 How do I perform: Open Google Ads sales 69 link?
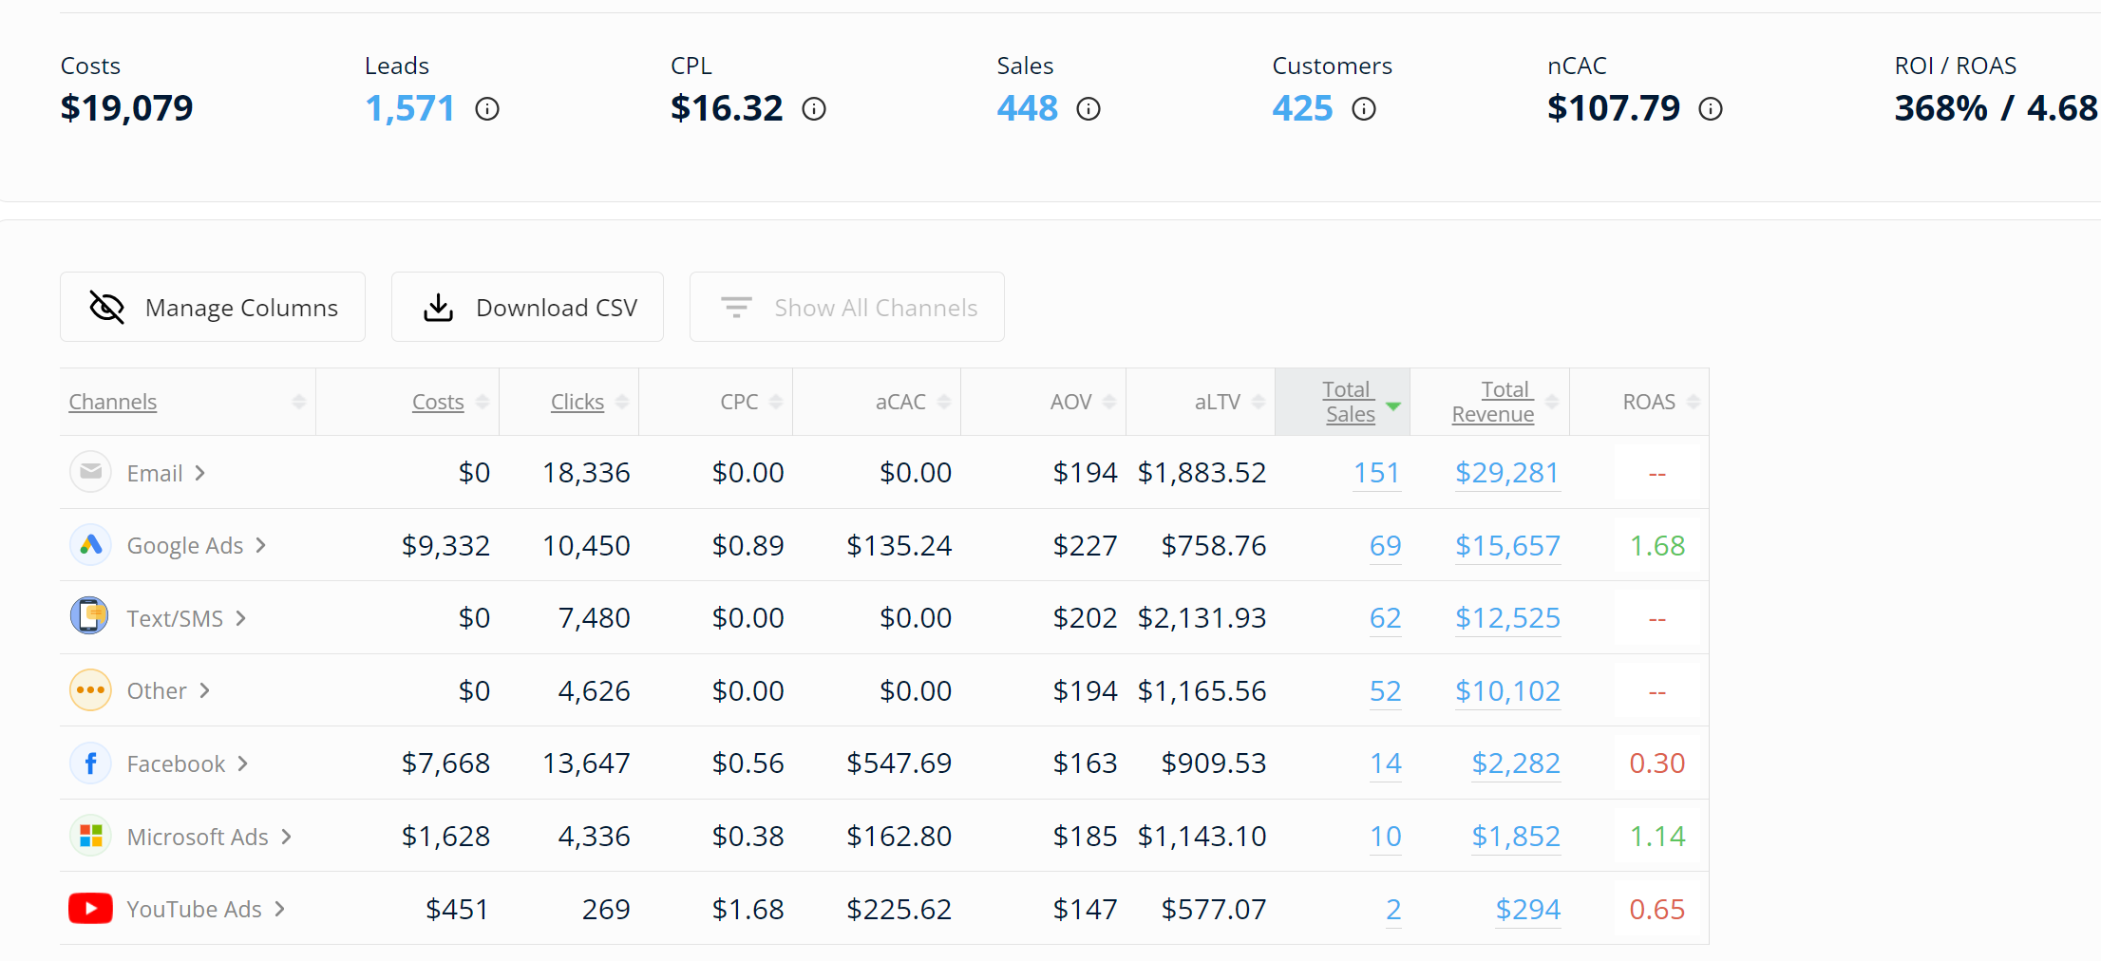(1386, 546)
